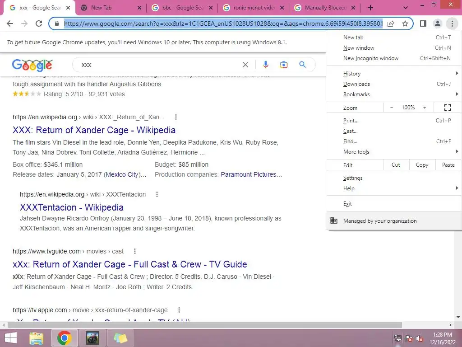Click the Cut button in the Edit row
This screenshot has width=462, height=347.
(396, 165)
